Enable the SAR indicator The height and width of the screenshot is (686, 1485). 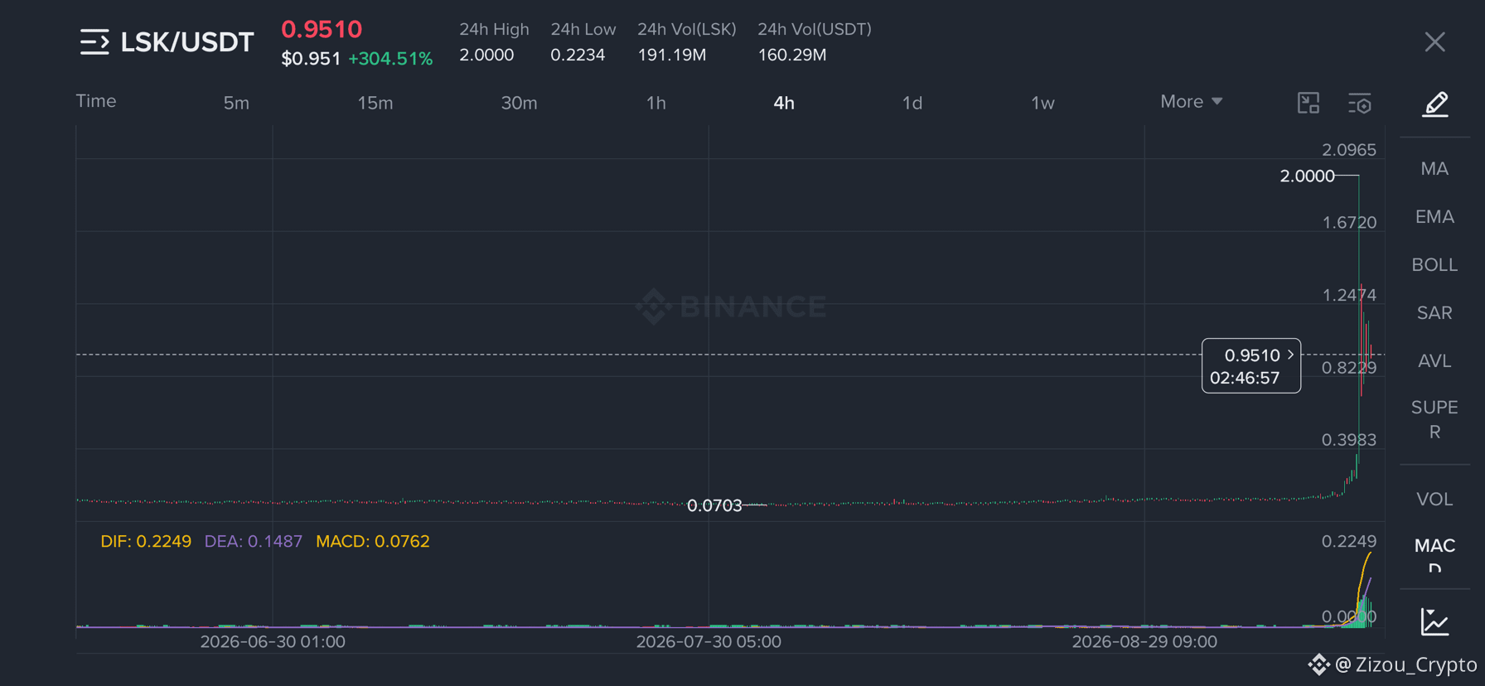(1434, 312)
